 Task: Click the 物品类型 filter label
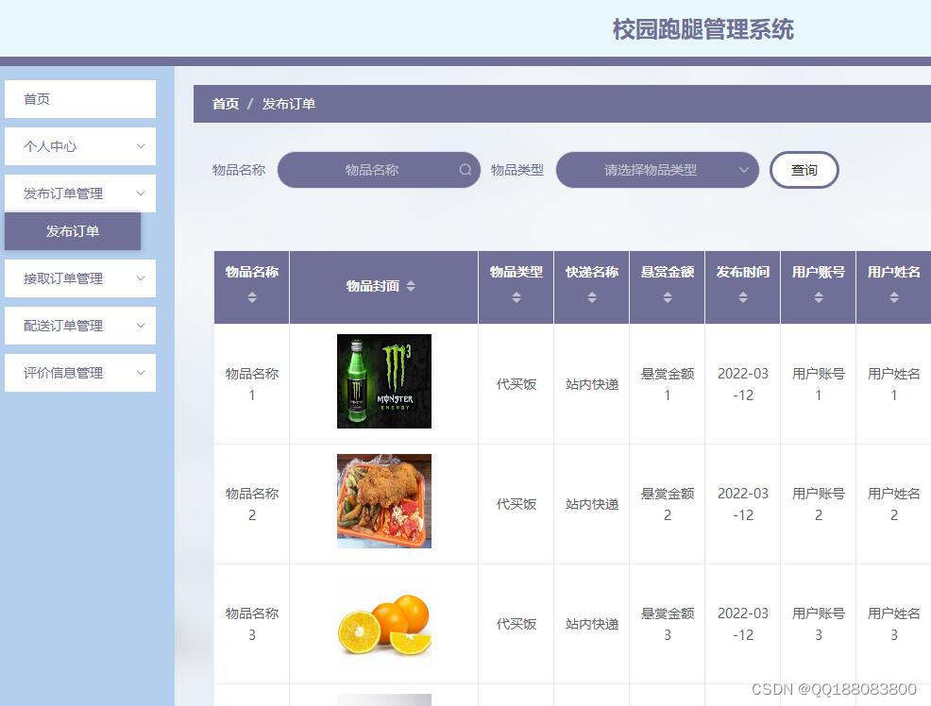[x=517, y=170]
